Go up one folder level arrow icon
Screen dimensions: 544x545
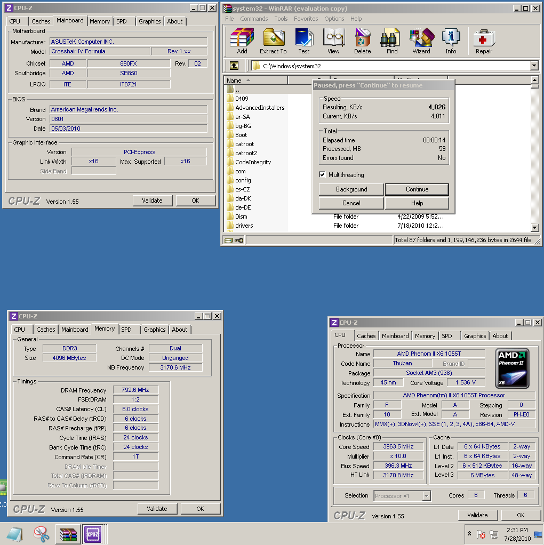pyautogui.click(x=234, y=66)
